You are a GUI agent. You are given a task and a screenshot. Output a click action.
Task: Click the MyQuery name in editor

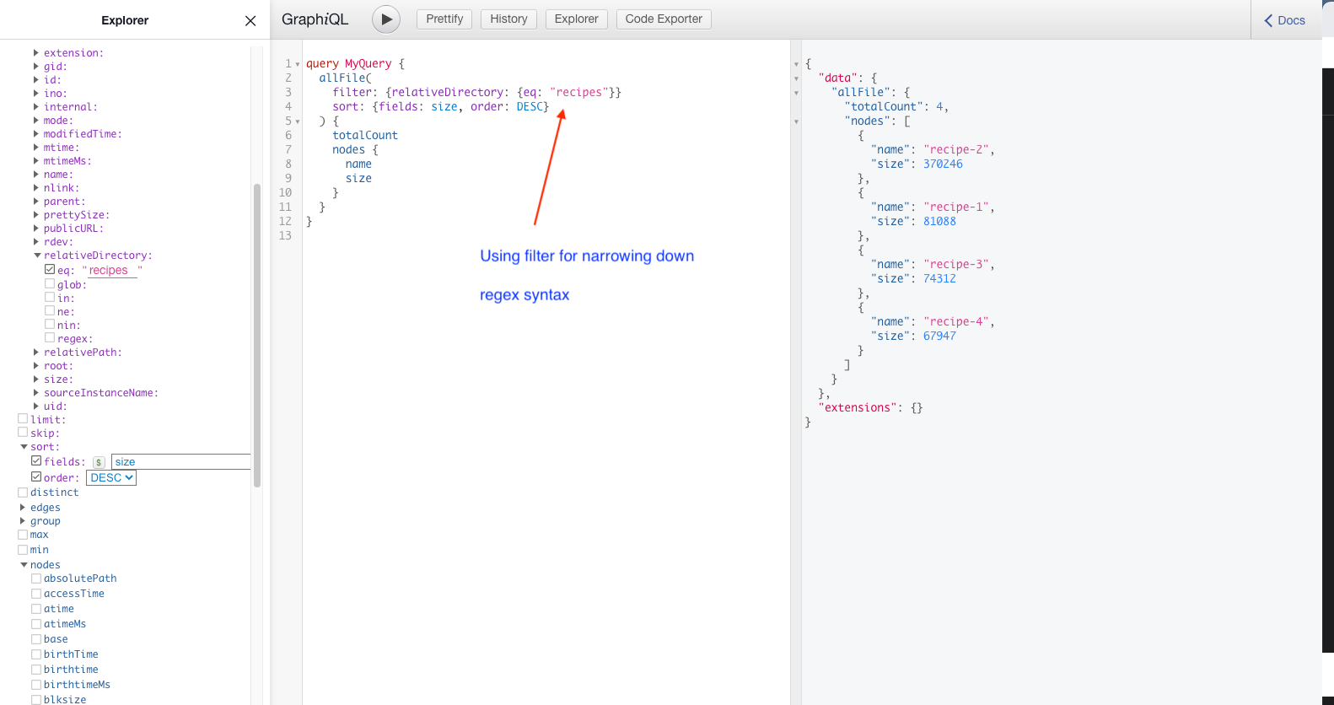coord(368,63)
